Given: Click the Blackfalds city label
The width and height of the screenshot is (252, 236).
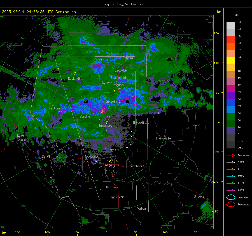Looking at the screenshot, I should (x=119, y=78).
